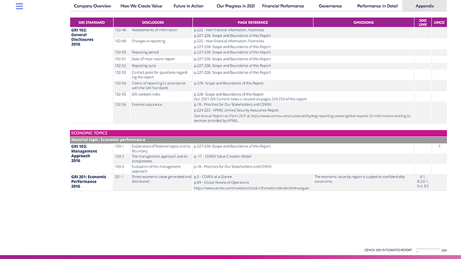Click the dividends stock-information URL
This screenshot has height=259, width=461.
coord(251,188)
